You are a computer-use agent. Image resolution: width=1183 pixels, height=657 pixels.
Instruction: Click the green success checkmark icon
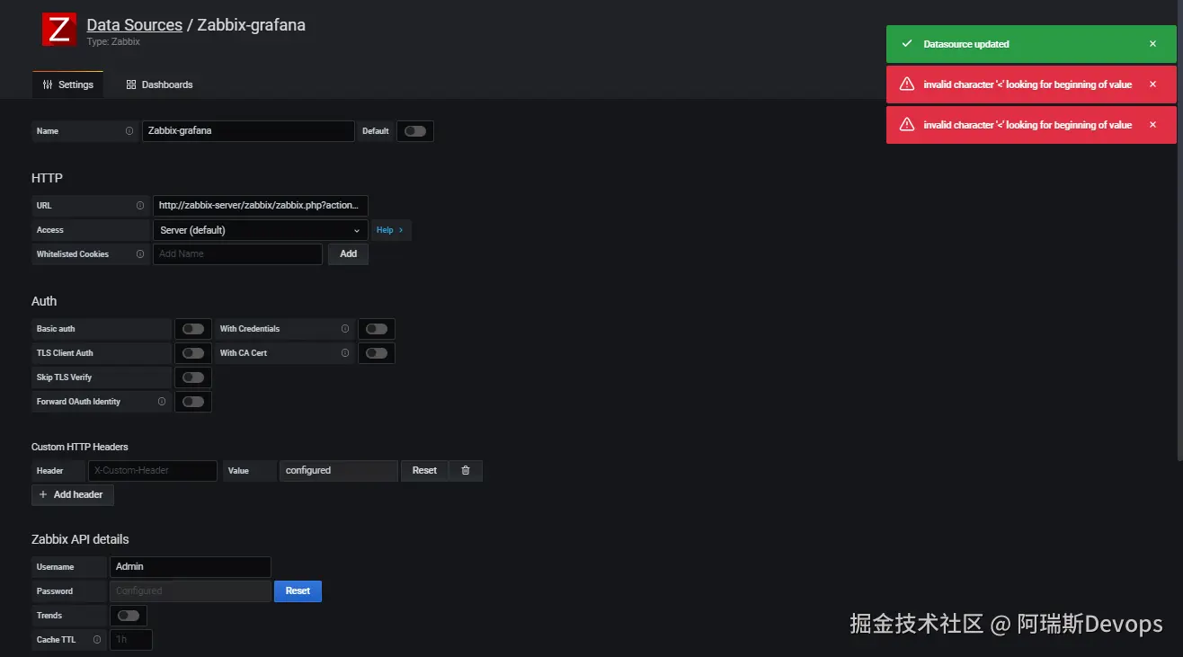pyautogui.click(x=907, y=44)
